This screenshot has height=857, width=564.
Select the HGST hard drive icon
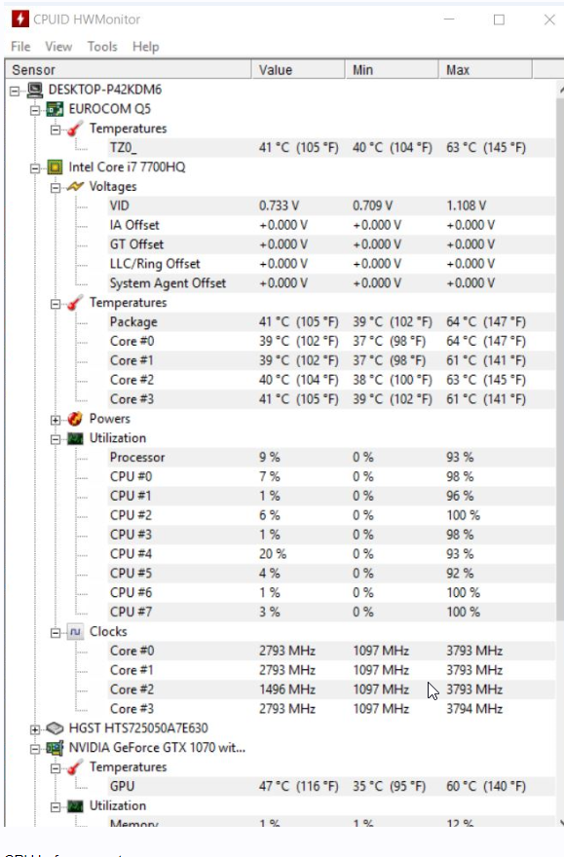click(55, 728)
